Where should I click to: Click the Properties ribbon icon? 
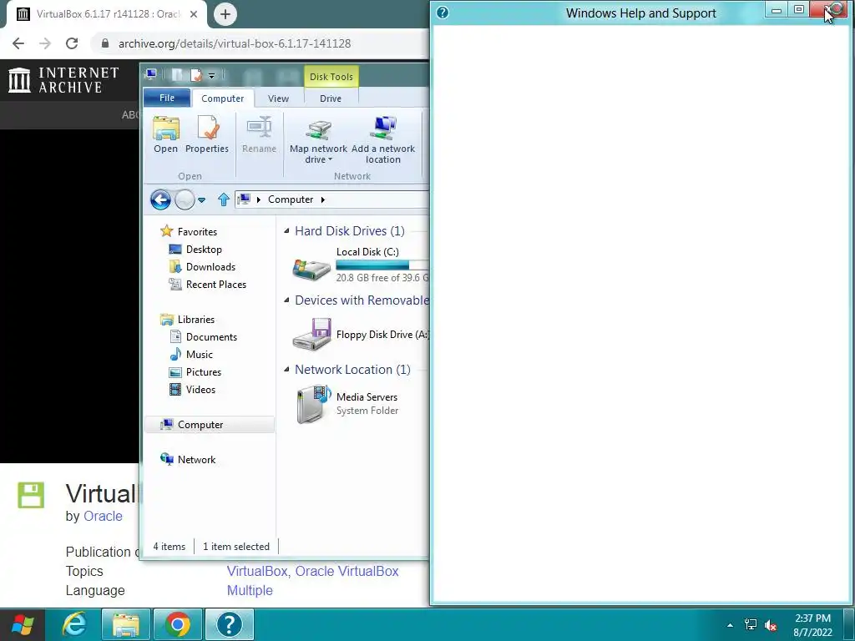(x=207, y=129)
